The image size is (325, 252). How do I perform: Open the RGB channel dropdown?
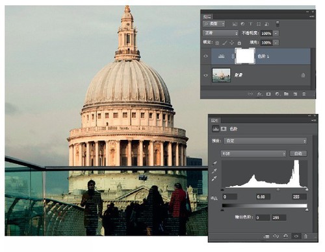click(x=253, y=154)
